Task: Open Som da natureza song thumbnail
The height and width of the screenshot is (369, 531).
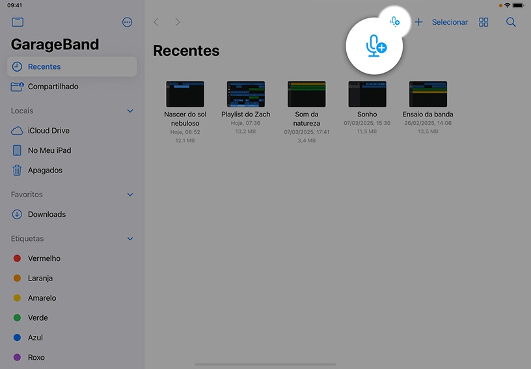Action: [306, 94]
